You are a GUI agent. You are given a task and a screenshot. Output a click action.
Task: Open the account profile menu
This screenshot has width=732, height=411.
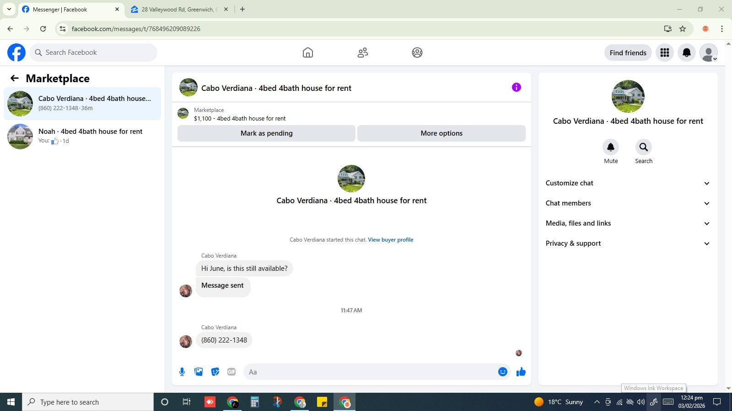click(x=709, y=53)
